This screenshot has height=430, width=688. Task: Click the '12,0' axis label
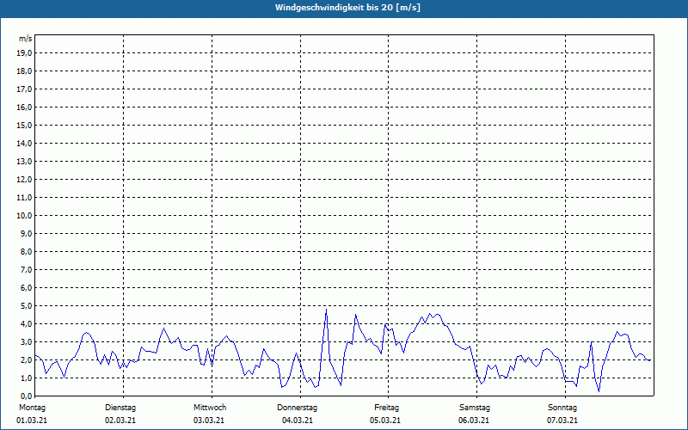[24, 179]
